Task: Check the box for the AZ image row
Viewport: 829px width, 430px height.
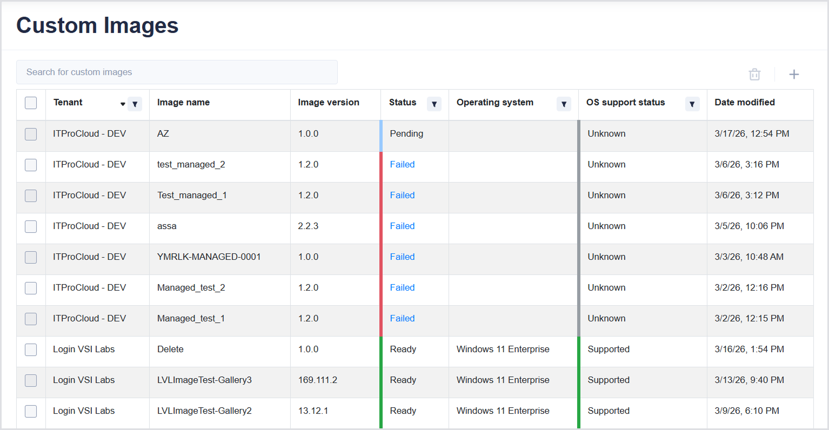Action: [31, 134]
